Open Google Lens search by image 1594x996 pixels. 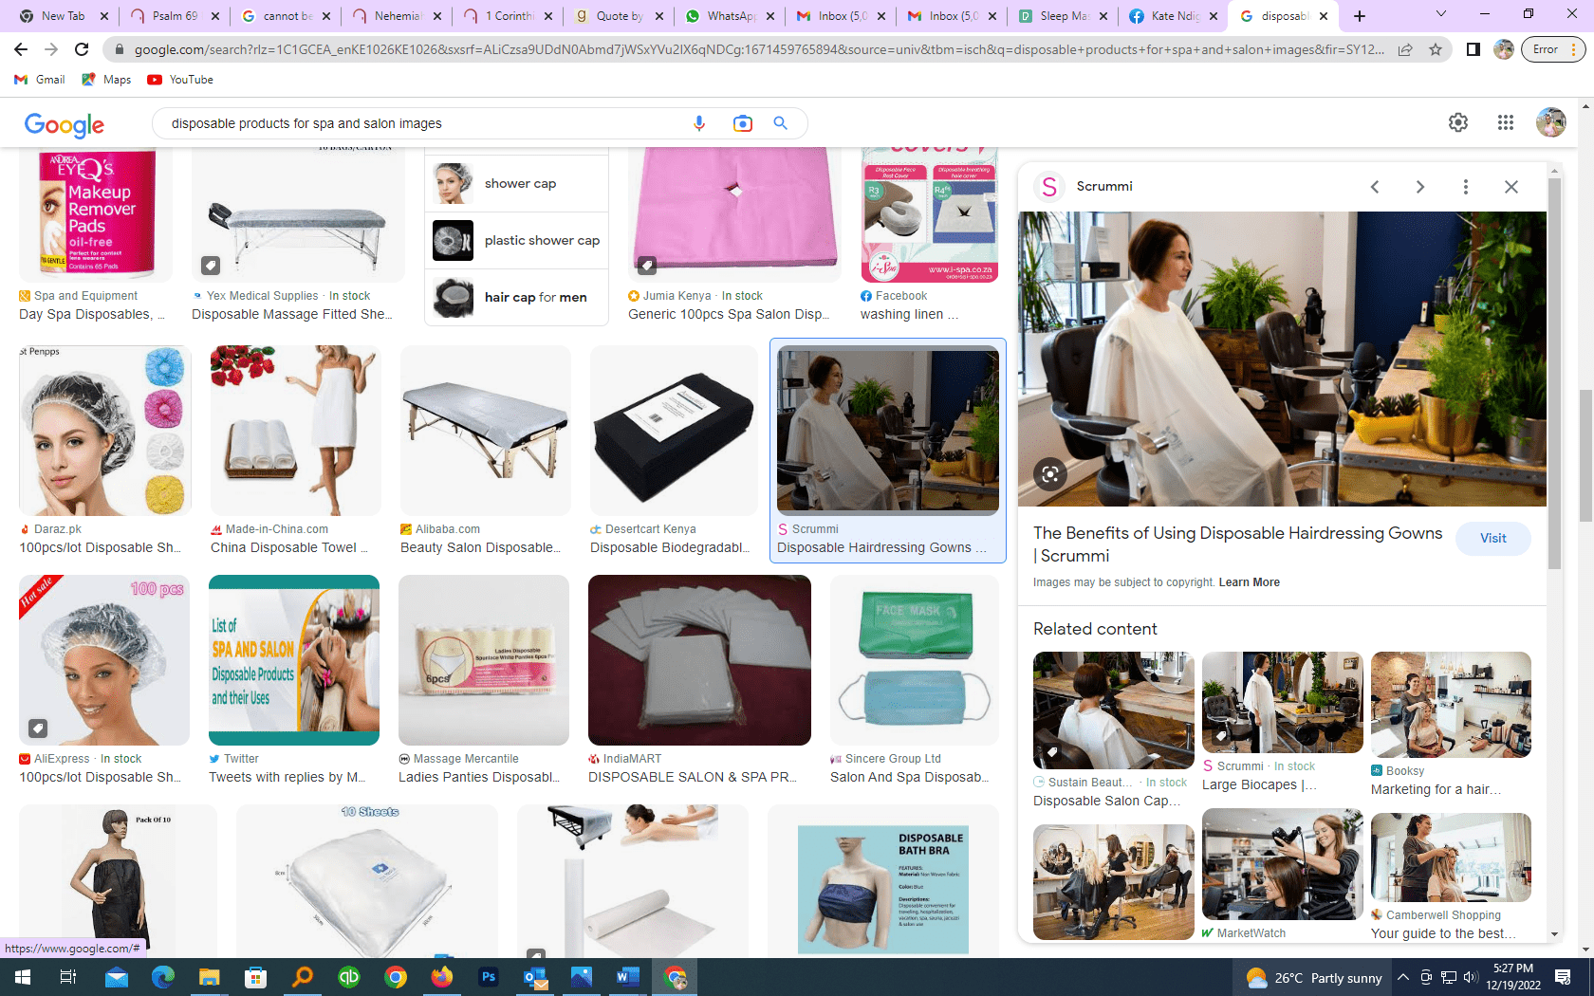pos(742,123)
